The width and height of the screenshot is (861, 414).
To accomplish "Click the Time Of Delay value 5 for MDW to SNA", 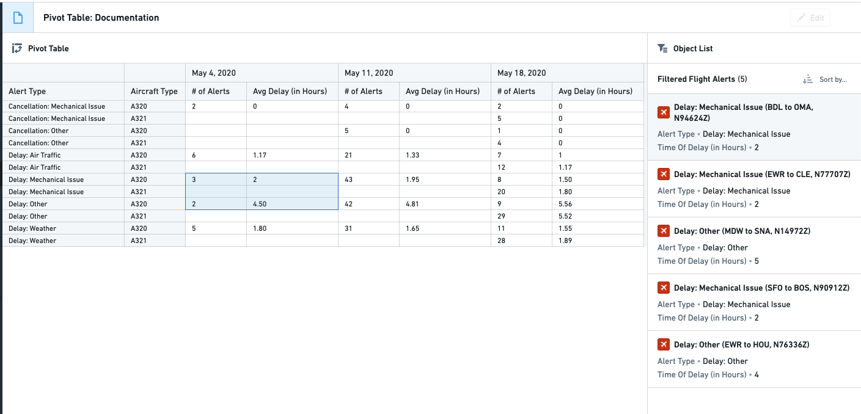I will click(x=757, y=261).
